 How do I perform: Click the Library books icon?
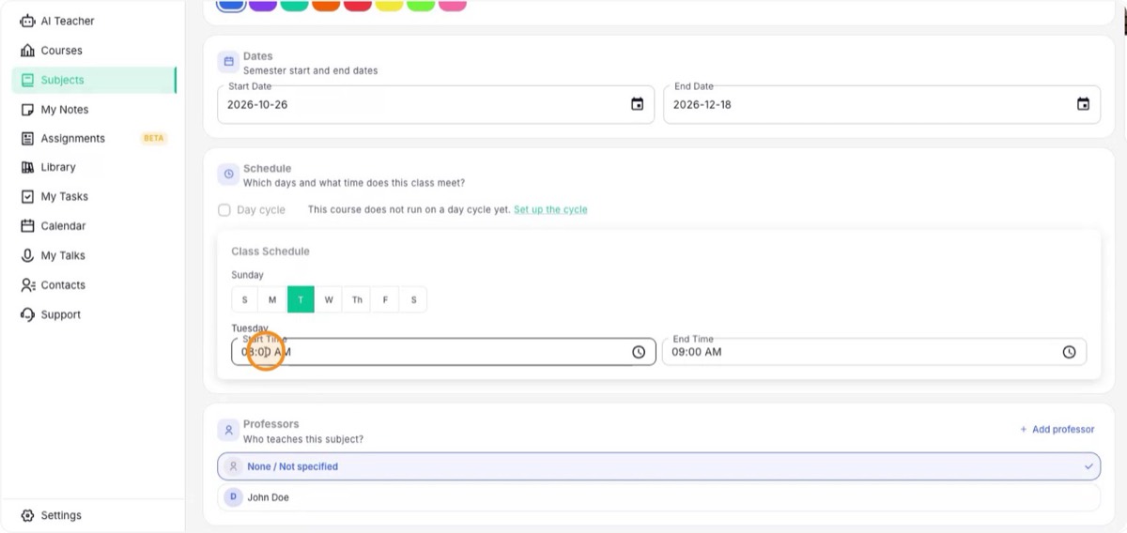pos(27,167)
